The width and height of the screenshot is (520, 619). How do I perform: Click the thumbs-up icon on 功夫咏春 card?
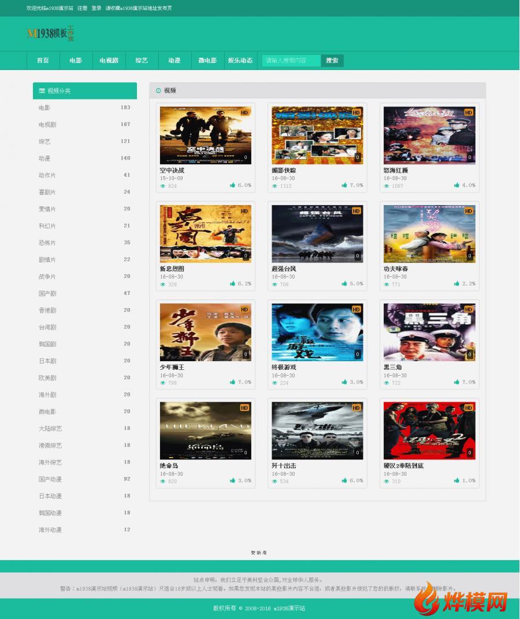click(456, 283)
